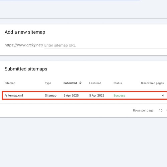Click the discovered pages count 4
The height and width of the screenshot is (167, 167).
point(163,96)
